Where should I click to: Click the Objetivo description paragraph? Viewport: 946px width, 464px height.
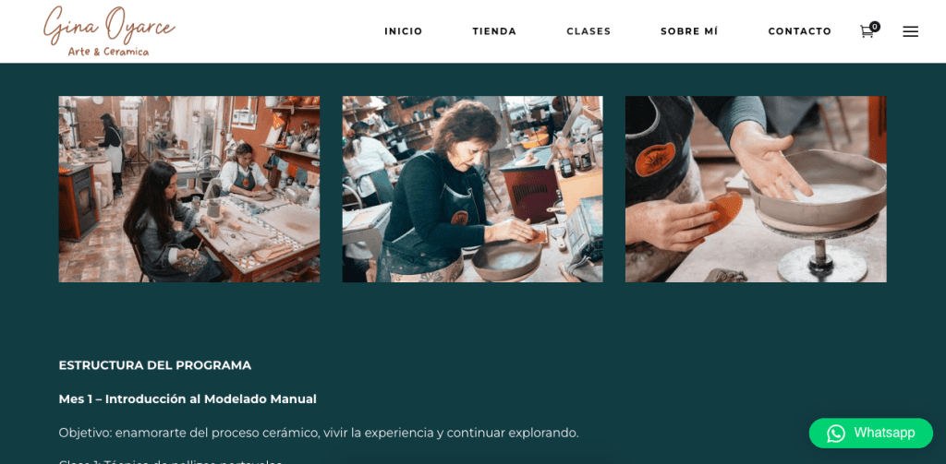coord(319,434)
